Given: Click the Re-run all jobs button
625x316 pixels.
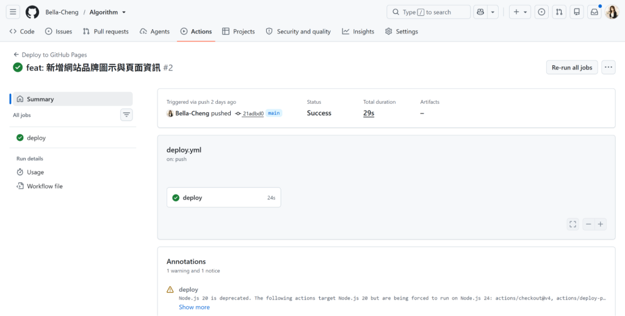Looking at the screenshot, I should click(572, 67).
